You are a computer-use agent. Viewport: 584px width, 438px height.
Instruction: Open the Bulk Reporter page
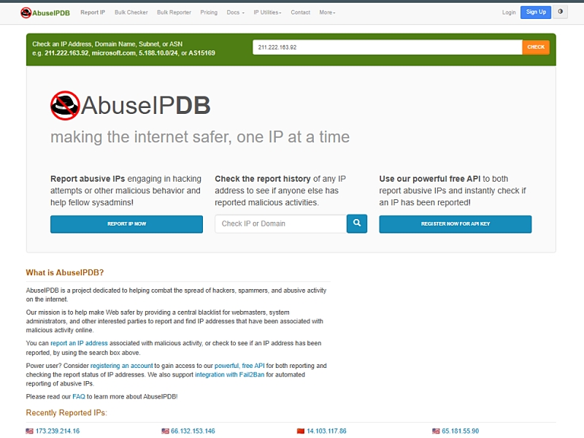click(174, 12)
